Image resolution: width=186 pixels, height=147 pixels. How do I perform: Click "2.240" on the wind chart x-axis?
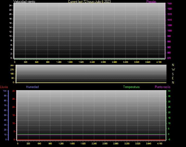[92, 62]
